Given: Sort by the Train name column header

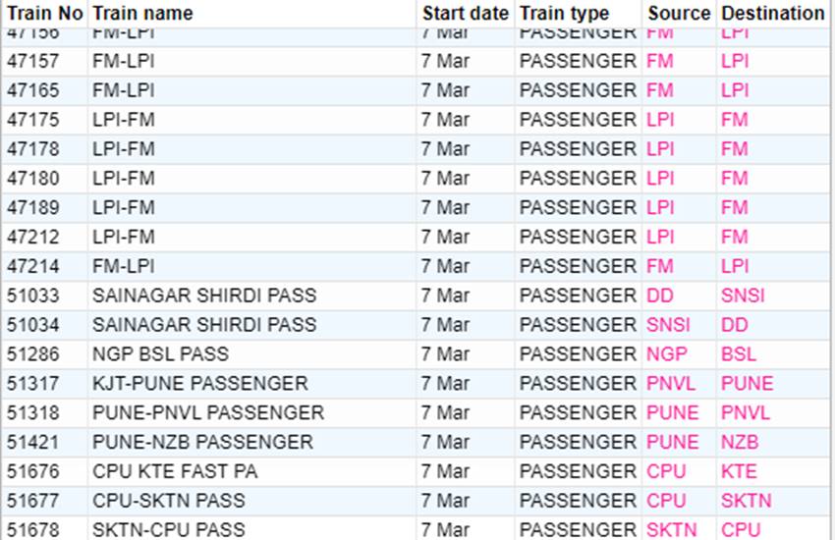Looking at the screenshot, I should tap(142, 14).
